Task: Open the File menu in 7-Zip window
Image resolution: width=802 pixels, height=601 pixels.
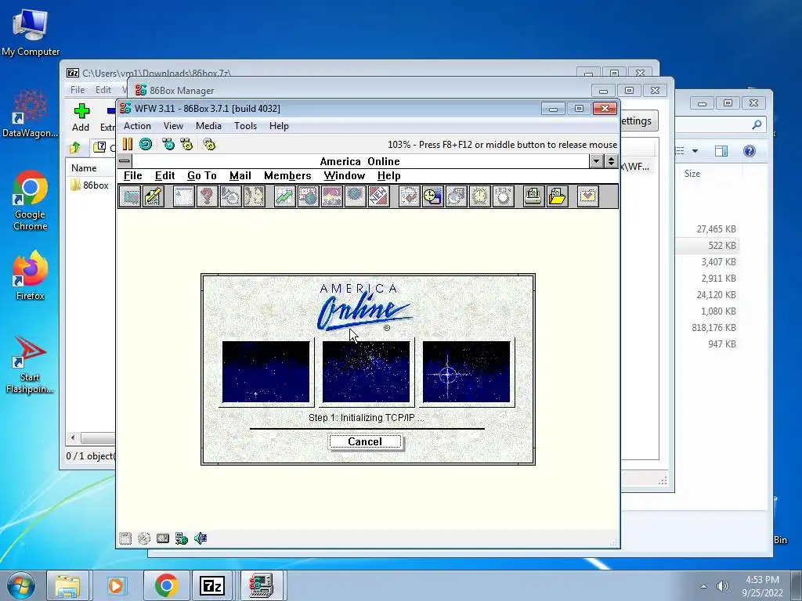Action: [78, 90]
